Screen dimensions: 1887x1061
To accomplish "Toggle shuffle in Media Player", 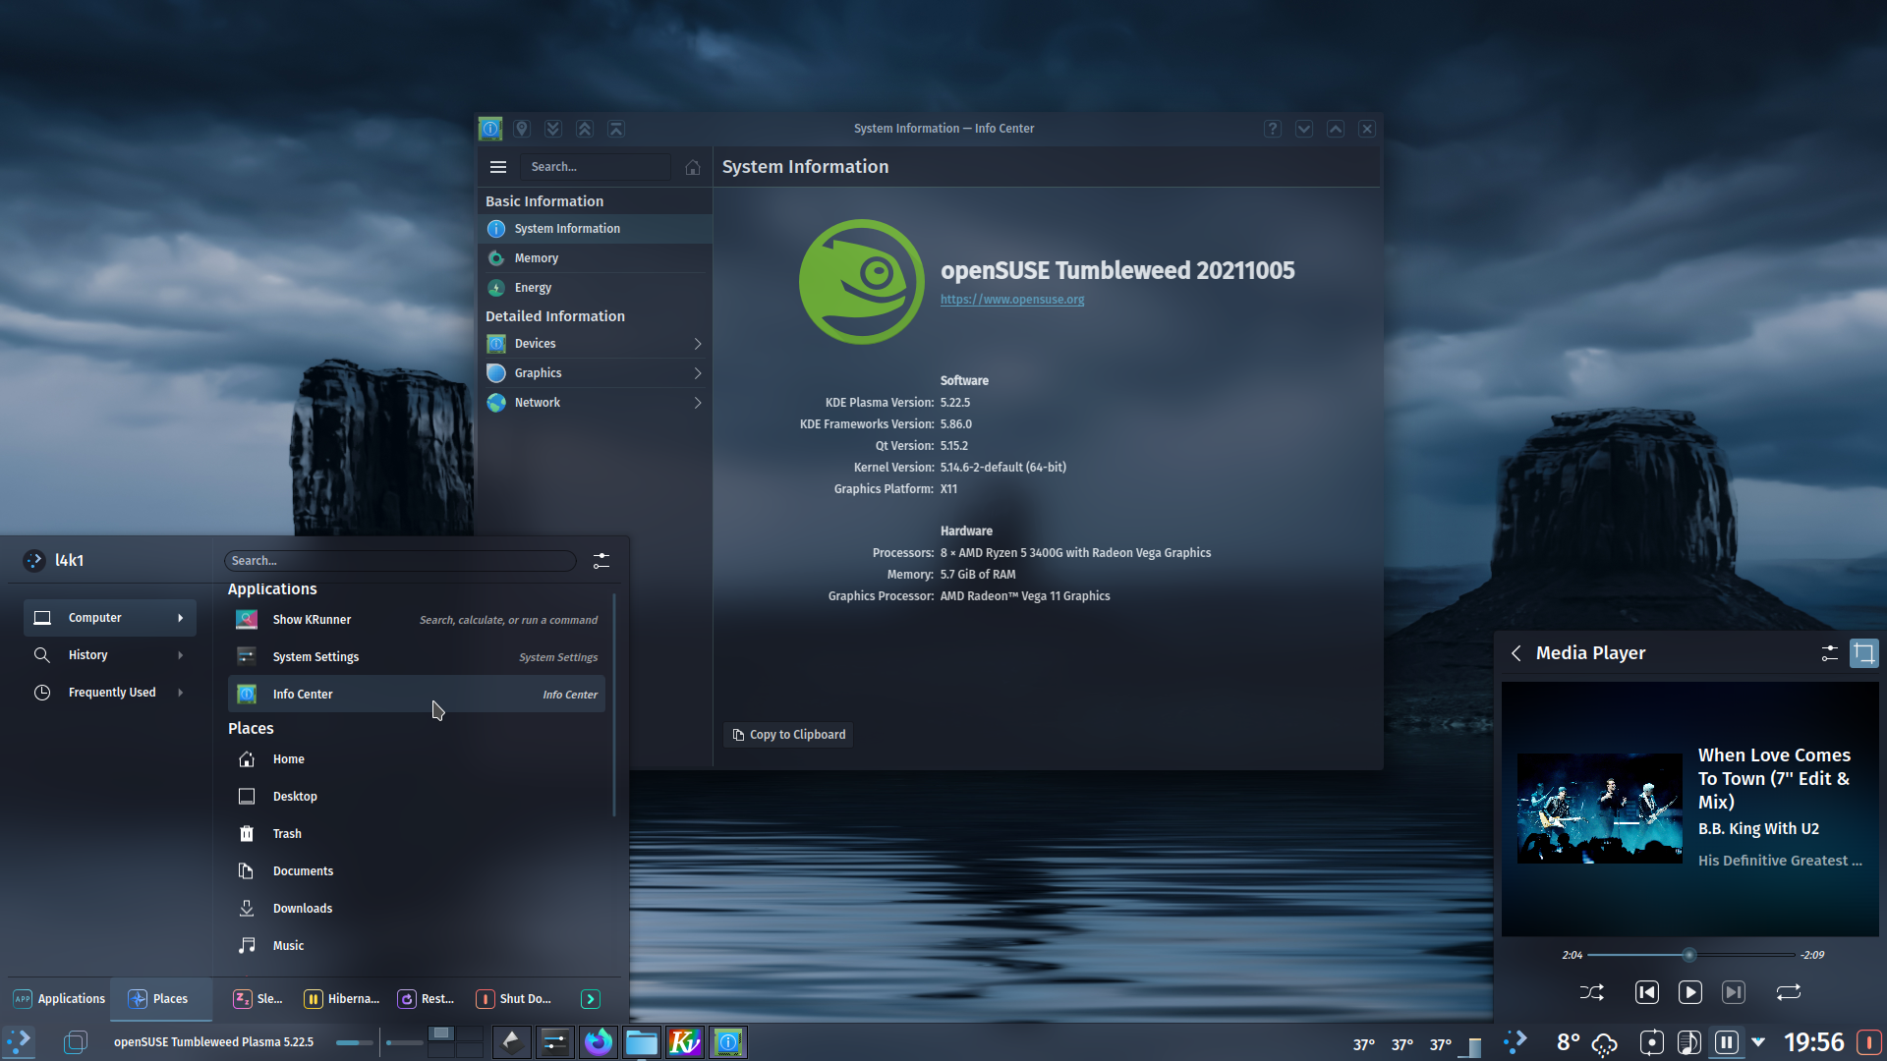I will pyautogui.click(x=1592, y=992).
